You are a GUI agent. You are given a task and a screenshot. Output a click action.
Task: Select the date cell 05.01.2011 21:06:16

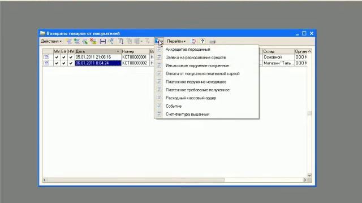pos(98,57)
